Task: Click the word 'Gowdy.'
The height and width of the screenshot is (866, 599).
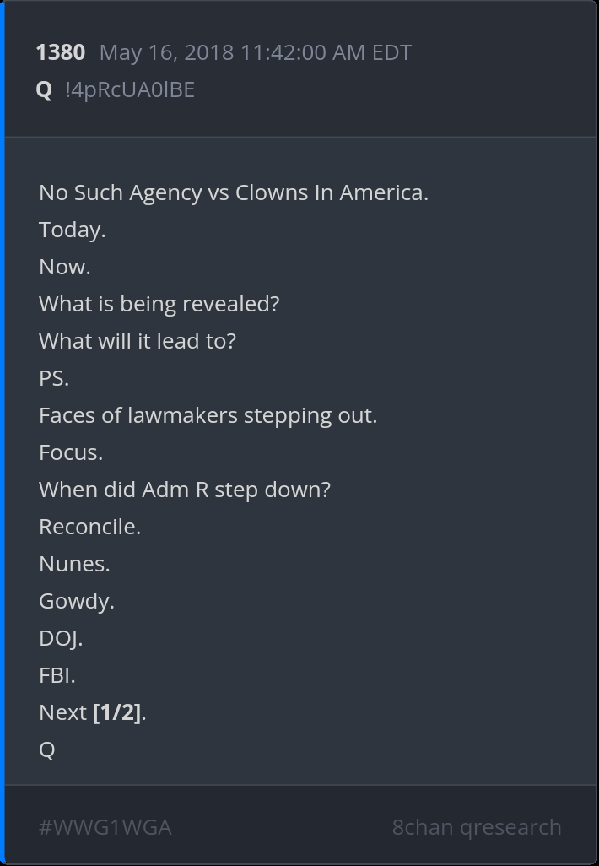Action: (x=76, y=601)
